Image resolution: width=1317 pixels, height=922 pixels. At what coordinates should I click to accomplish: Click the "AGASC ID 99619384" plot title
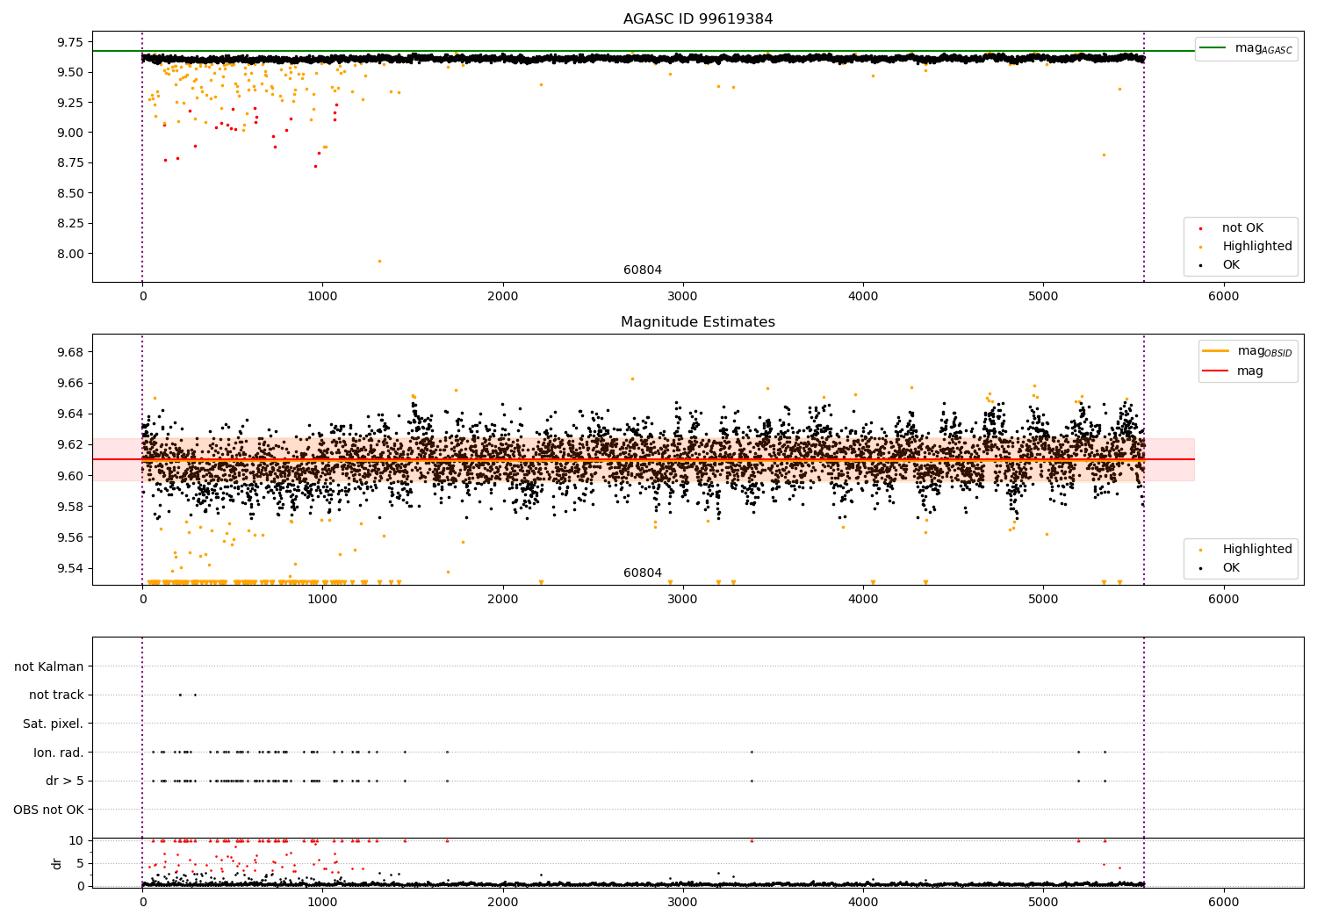point(698,19)
